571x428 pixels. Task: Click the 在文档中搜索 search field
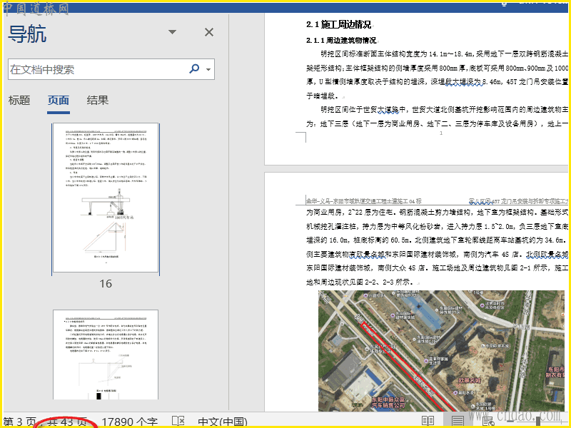click(x=96, y=69)
